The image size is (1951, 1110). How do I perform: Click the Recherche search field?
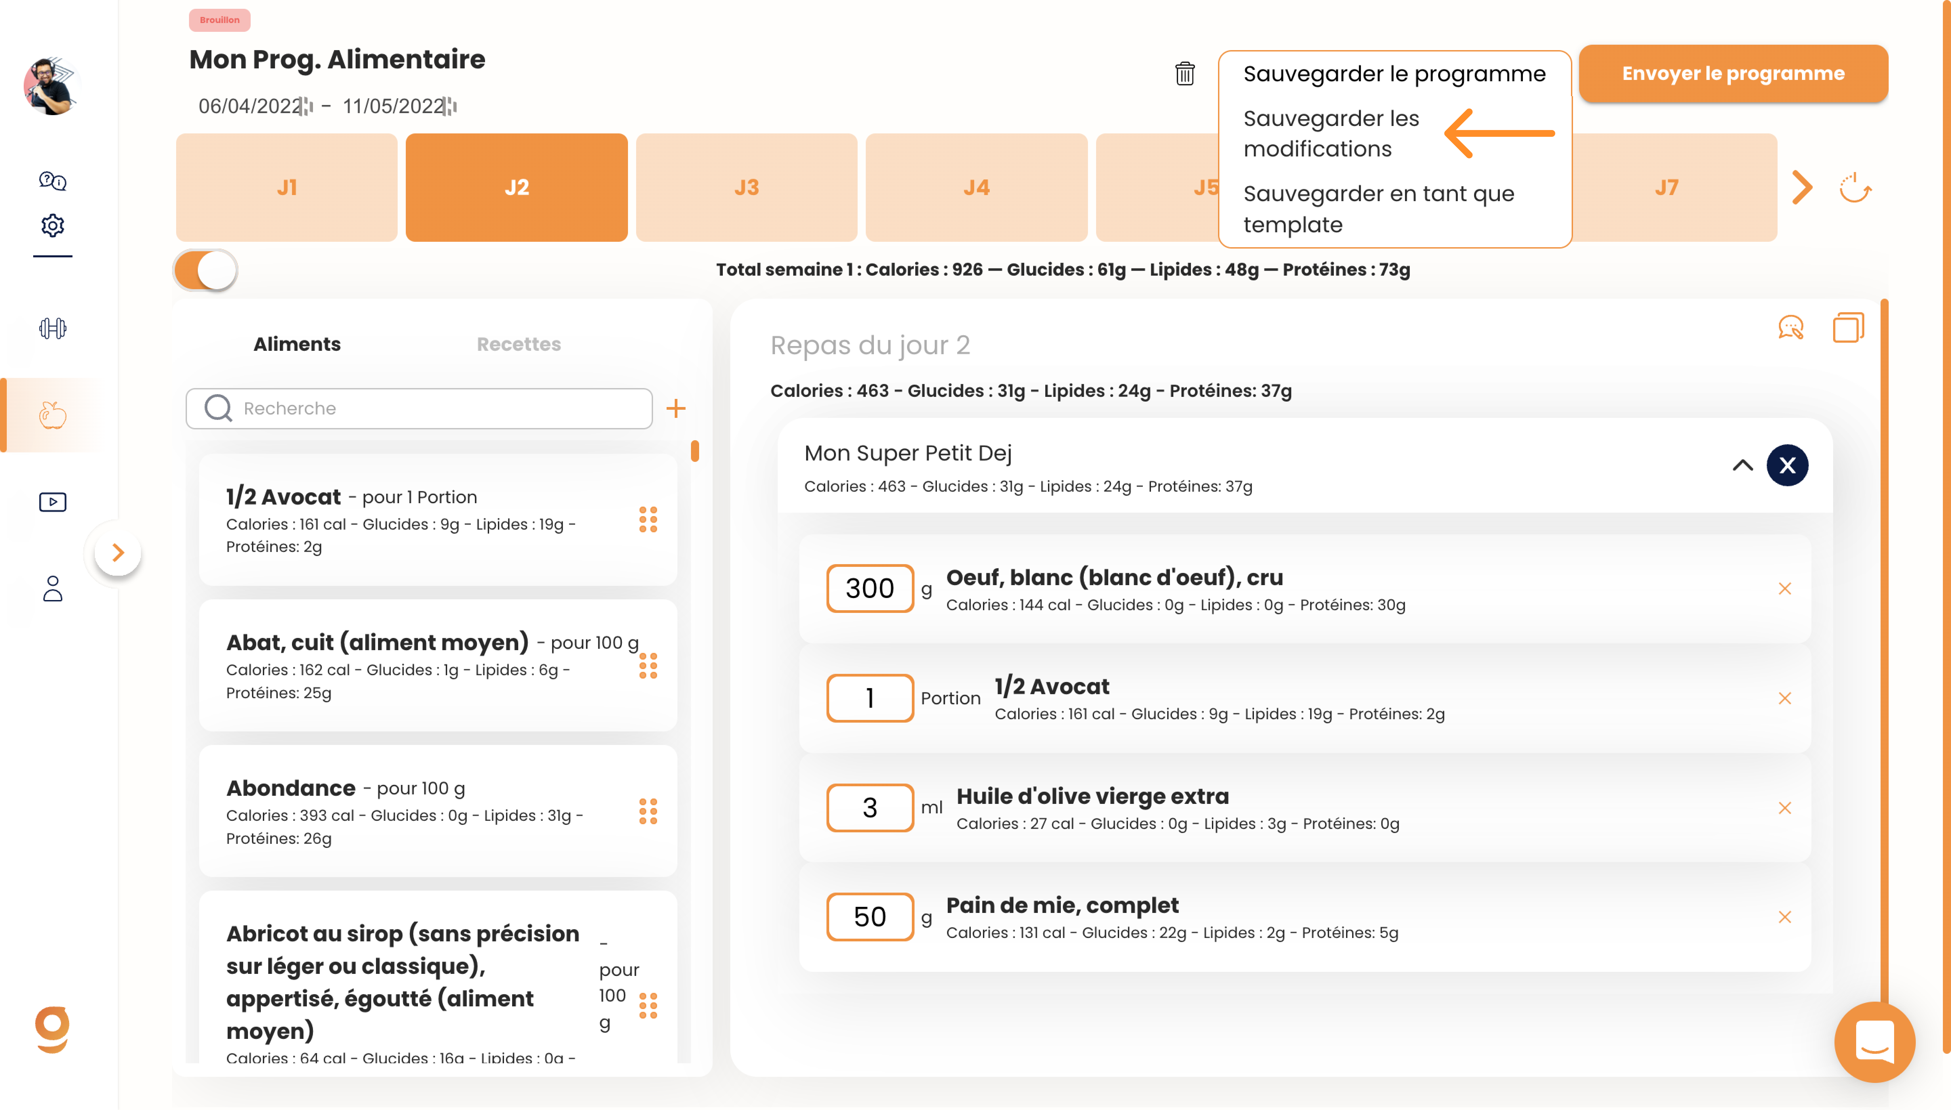(x=419, y=409)
